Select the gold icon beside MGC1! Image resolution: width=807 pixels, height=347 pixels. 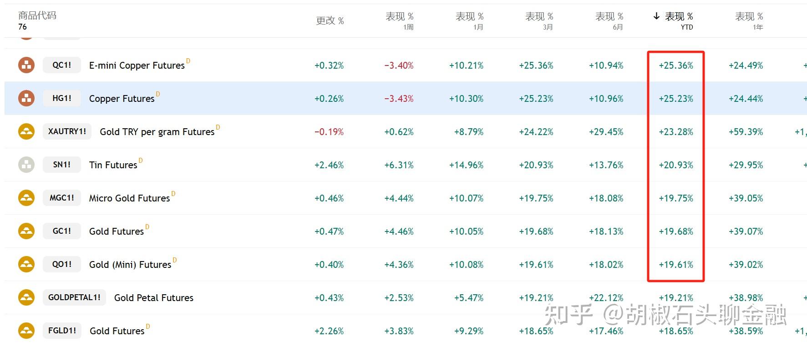coord(26,197)
